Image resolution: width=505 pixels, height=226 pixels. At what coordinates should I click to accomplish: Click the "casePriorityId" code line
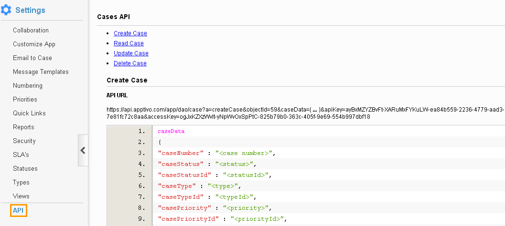click(x=222, y=219)
